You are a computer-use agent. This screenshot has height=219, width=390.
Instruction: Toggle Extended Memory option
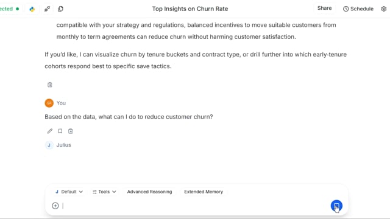tap(204, 192)
